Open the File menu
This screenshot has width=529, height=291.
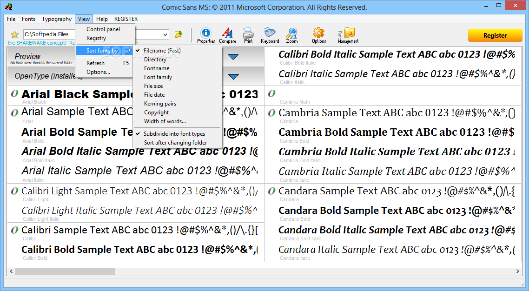11,19
